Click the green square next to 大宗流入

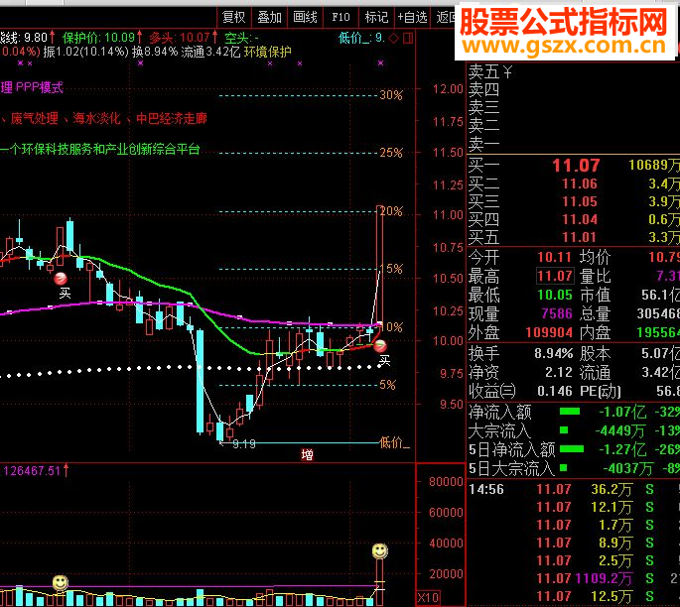coord(564,429)
